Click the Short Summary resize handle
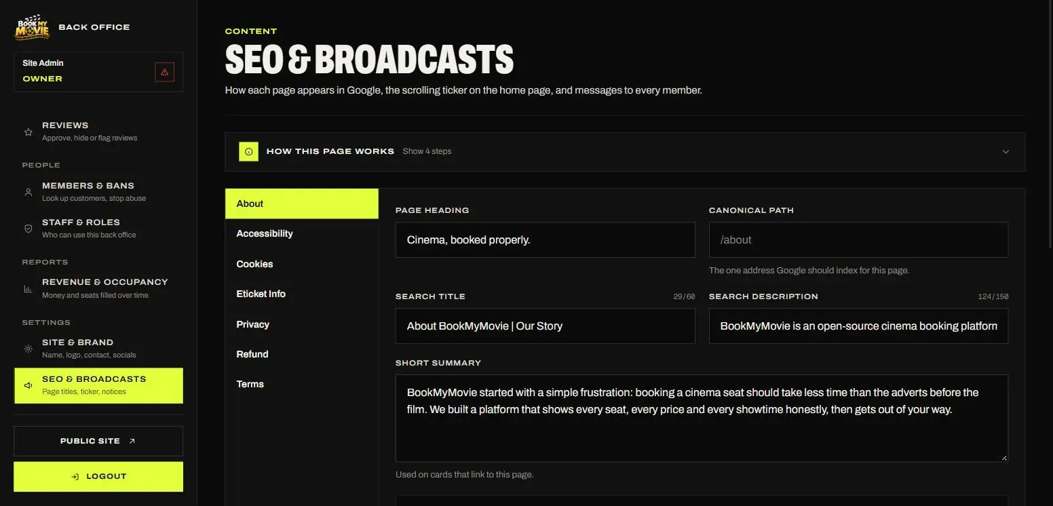 pyautogui.click(x=1004, y=458)
